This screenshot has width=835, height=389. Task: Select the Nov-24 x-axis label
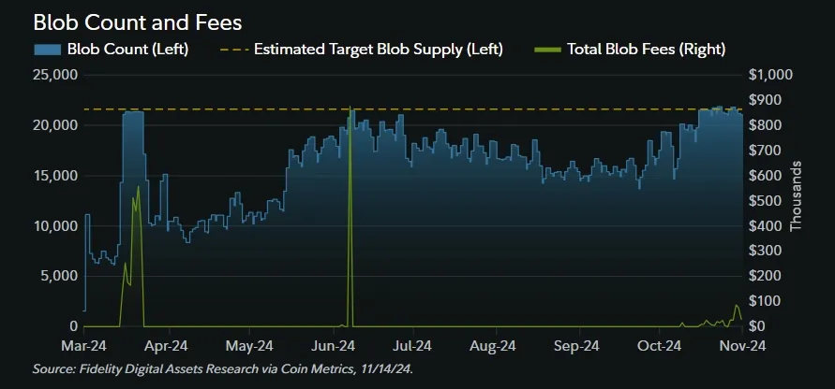pyautogui.click(x=740, y=344)
